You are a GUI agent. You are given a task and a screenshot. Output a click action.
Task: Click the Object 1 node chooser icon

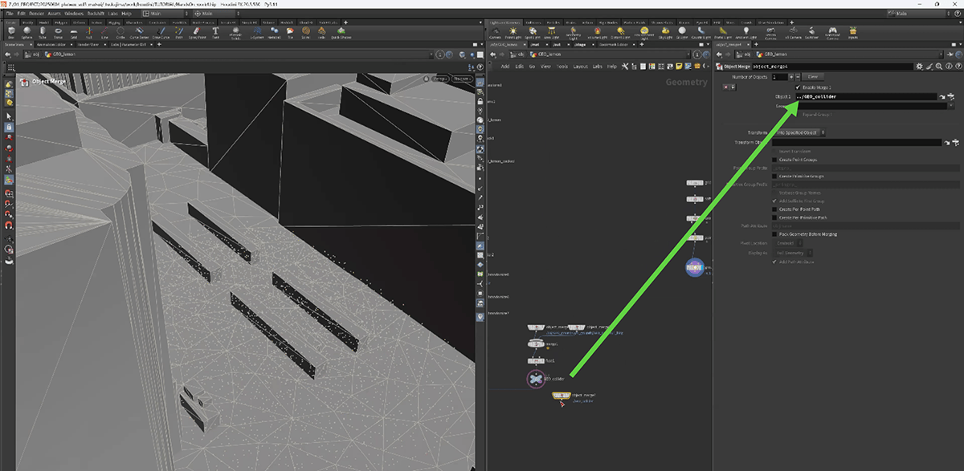tap(950, 96)
